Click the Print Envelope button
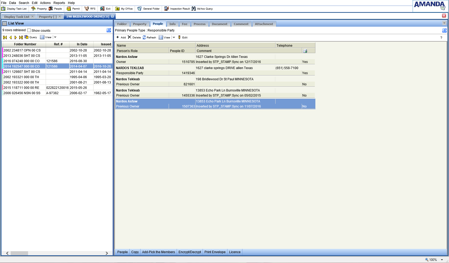The width and height of the screenshot is (449, 263). pyautogui.click(x=215, y=252)
